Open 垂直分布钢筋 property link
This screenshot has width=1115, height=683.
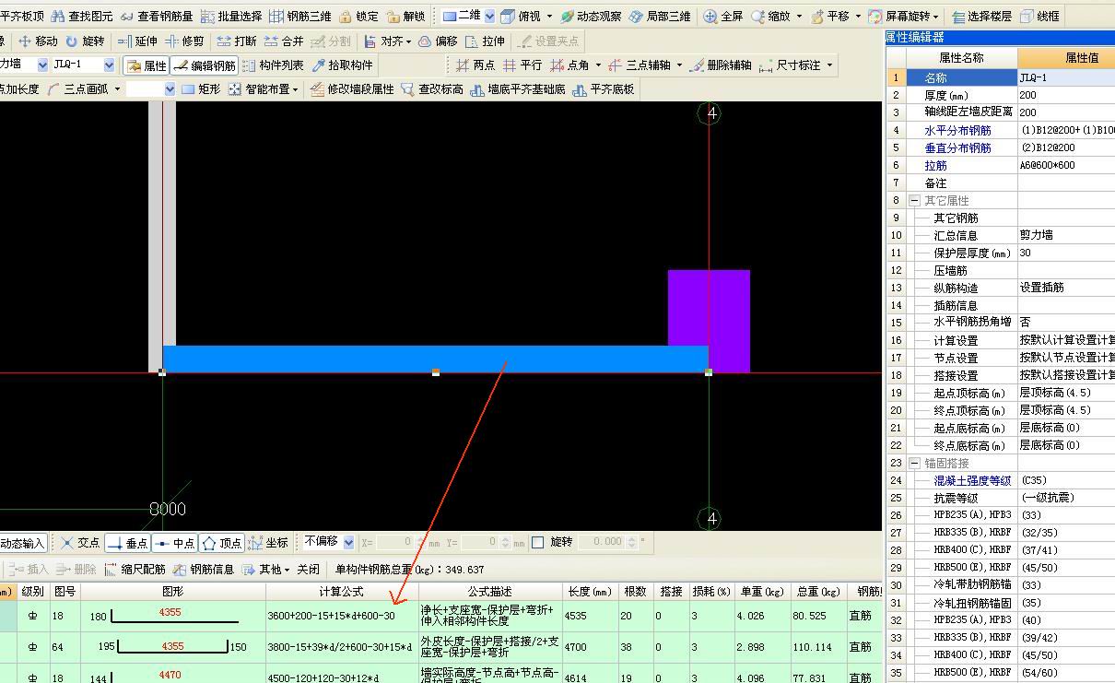click(x=958, y=148)
